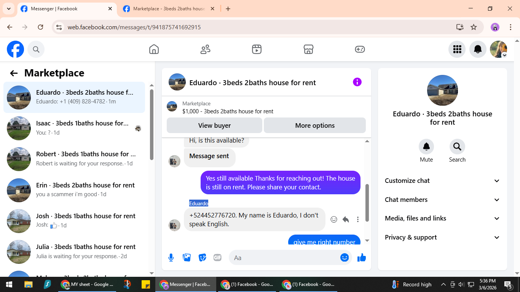Screen dimensions: 520x292
Task: Mute this conversation bell icon
Action: coord(426,146)
